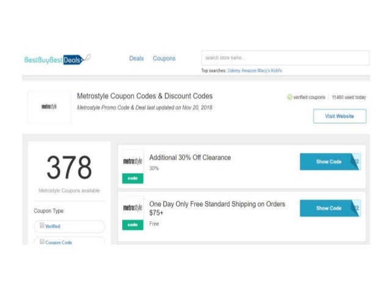The image size is (390, 292).
Task: Tick the Verified coupon type checkbox
Action: click(x=42, y=226)
